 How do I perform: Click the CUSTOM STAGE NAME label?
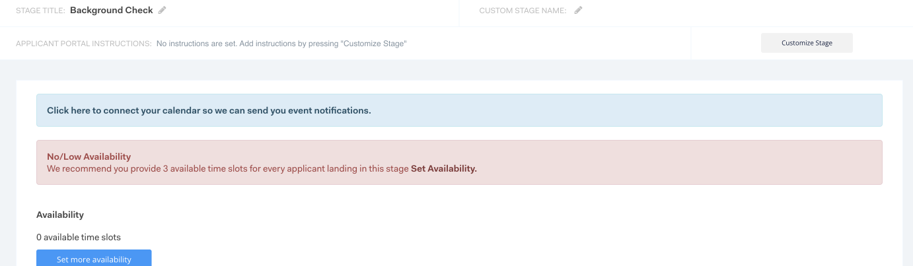coord(523,11)
